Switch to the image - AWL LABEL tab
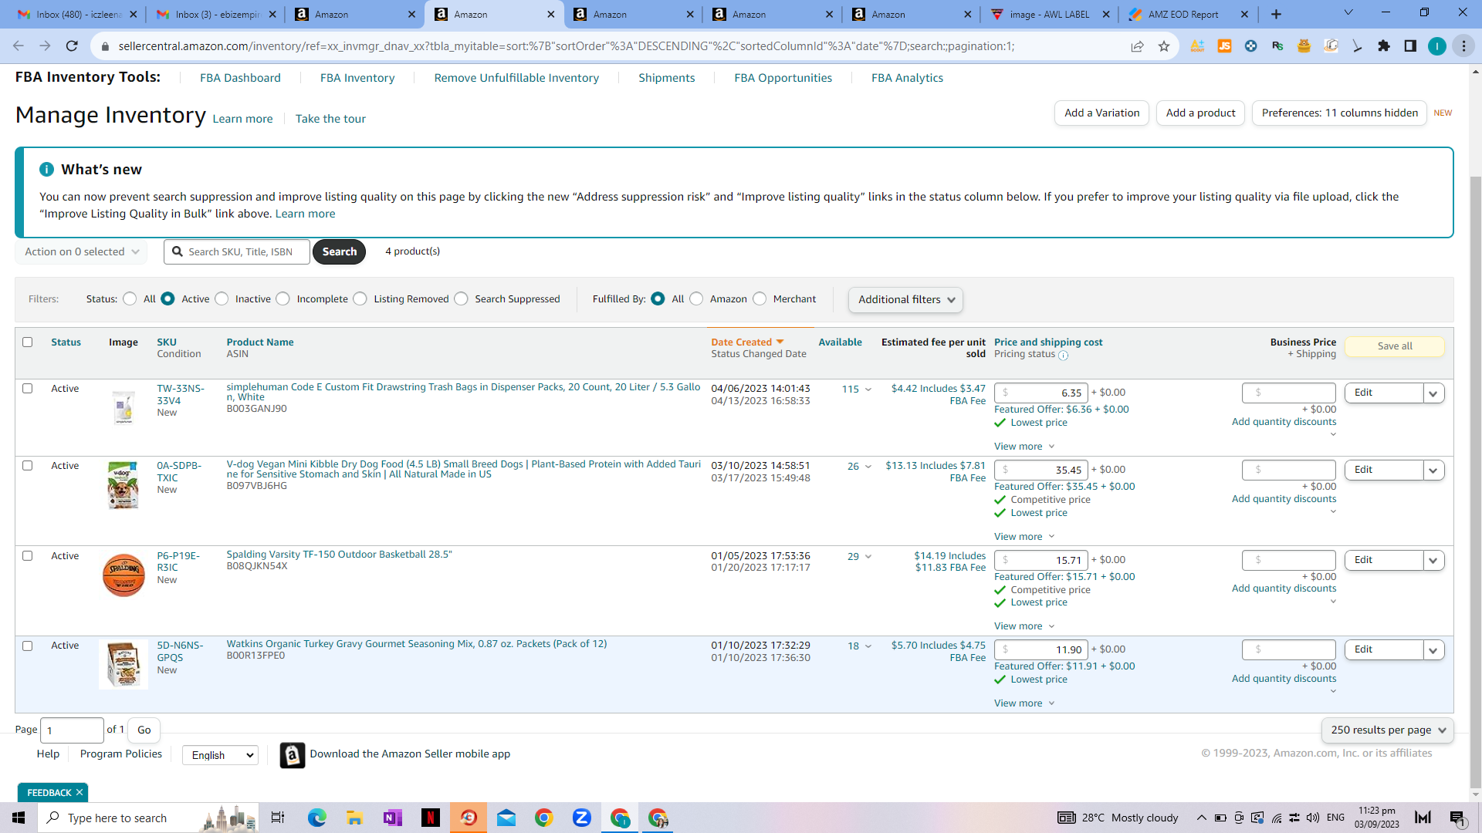This screenshot has width=1482, height=833. [1050, 14]
